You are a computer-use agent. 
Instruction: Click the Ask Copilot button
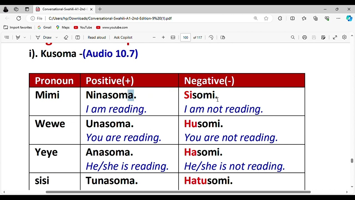point(123,37)
